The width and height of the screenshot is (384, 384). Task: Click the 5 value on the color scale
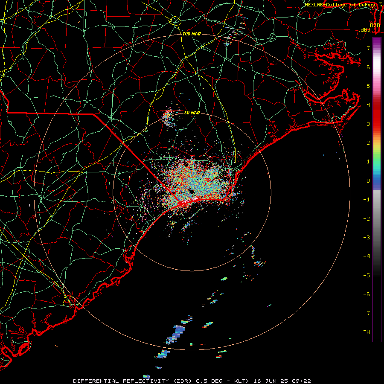pos(368,86)
